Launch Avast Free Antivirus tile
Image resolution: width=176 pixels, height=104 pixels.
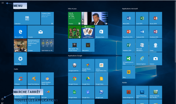coord(34,79)
